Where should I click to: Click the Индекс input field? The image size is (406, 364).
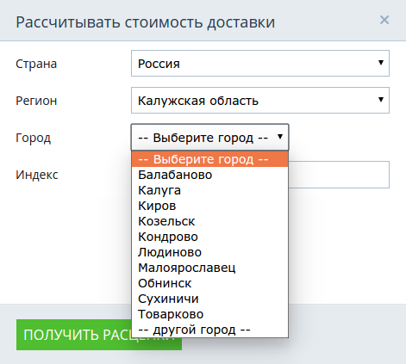click(x=339, y=175)
